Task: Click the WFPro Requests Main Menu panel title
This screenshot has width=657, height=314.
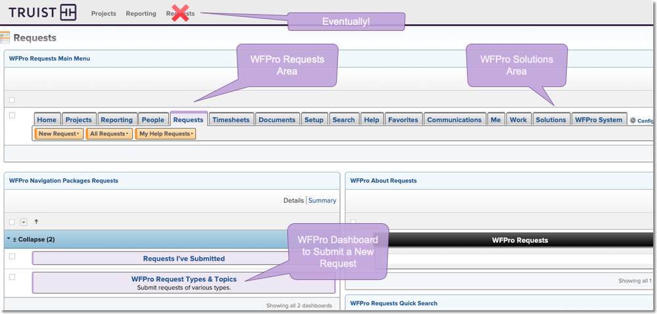Action: coord(49,59)
